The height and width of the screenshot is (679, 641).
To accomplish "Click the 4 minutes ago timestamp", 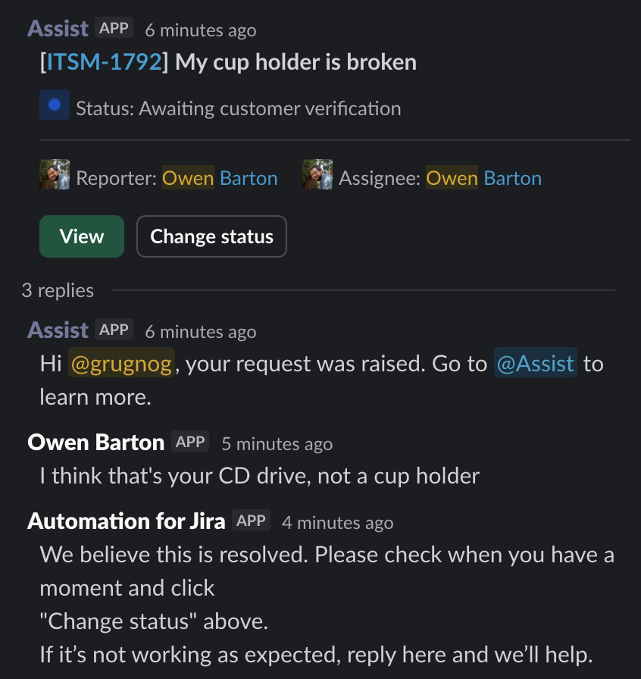I will tap(338, 523).
